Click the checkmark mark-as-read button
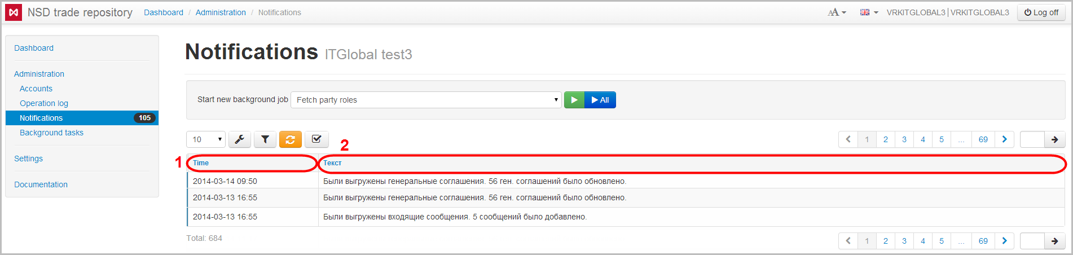Screen dimensions: 1073x255 316,139
